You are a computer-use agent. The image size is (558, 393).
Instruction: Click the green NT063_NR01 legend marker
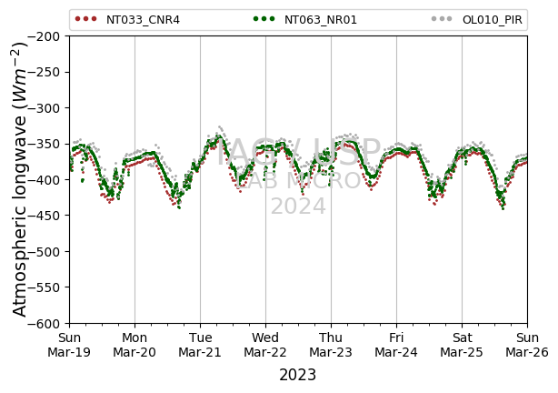click(x=264, y=19)
